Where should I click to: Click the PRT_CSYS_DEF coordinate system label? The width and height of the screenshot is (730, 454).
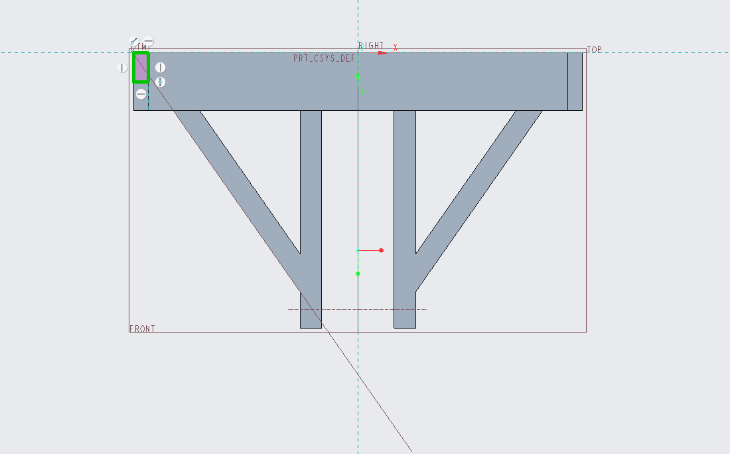324,58
